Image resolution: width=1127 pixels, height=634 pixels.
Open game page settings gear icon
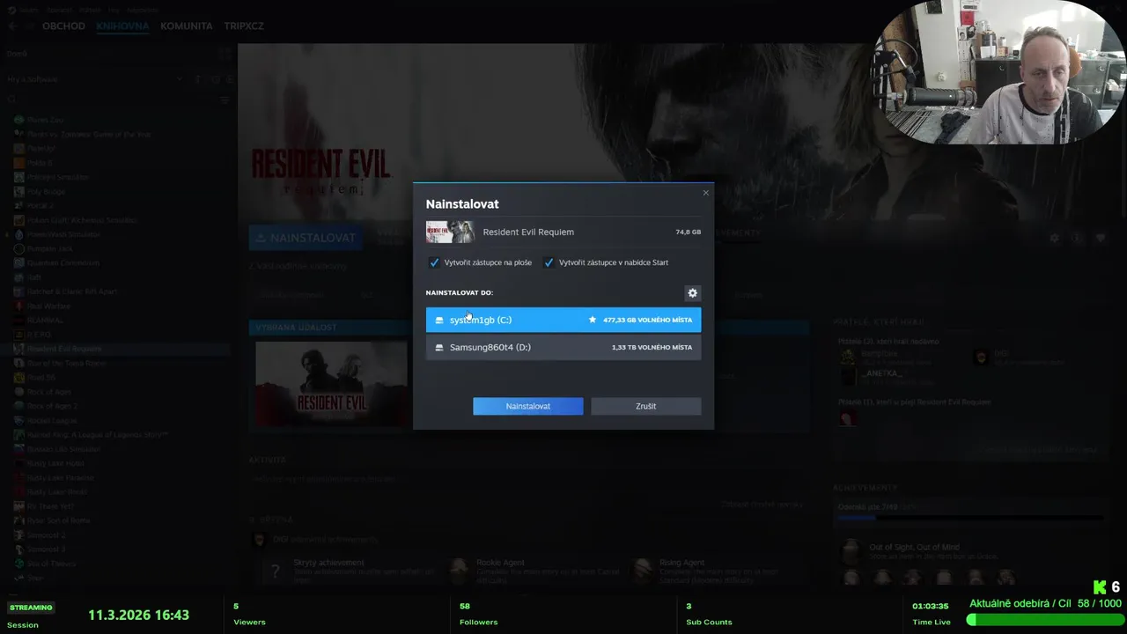[1054, 238]
